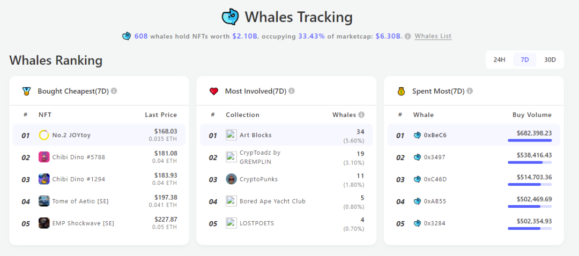Click EMP Shockwave [SE] thumbnail

[44, 223]
